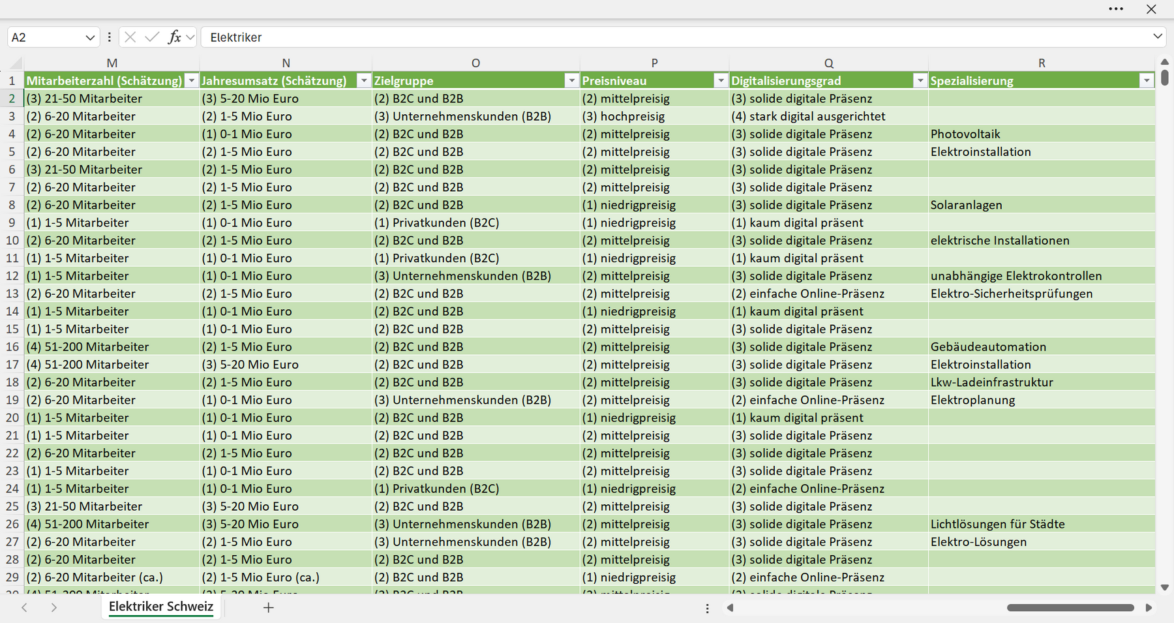Screen dimensions: 1174x623
Task: Select the Photovoltaik cell
Action: pyautogui.click(x=1042, y=134)
